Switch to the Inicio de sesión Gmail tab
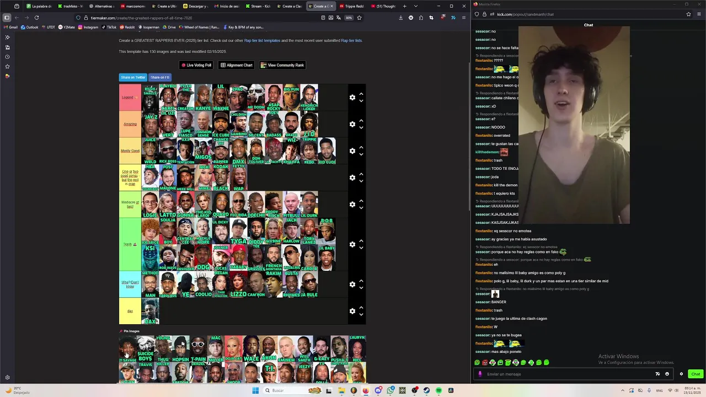706x397 pixels. (x=227, y=6)
